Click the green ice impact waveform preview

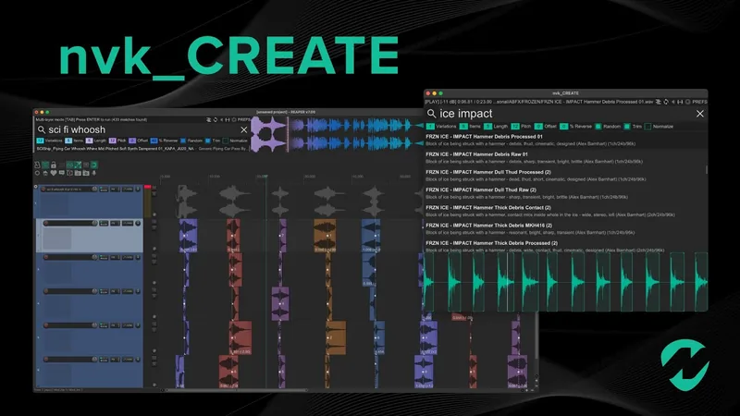566,282
